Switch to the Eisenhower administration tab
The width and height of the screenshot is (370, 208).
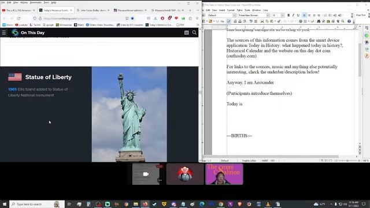pyautogui.click(x=130, y=10)
